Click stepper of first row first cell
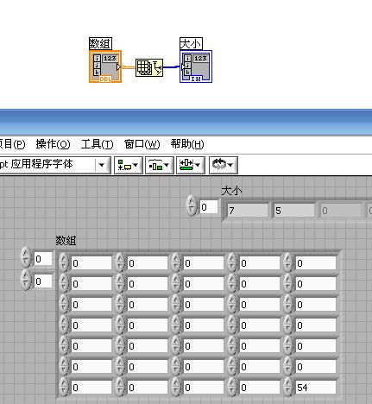 [x=64, y=262]
